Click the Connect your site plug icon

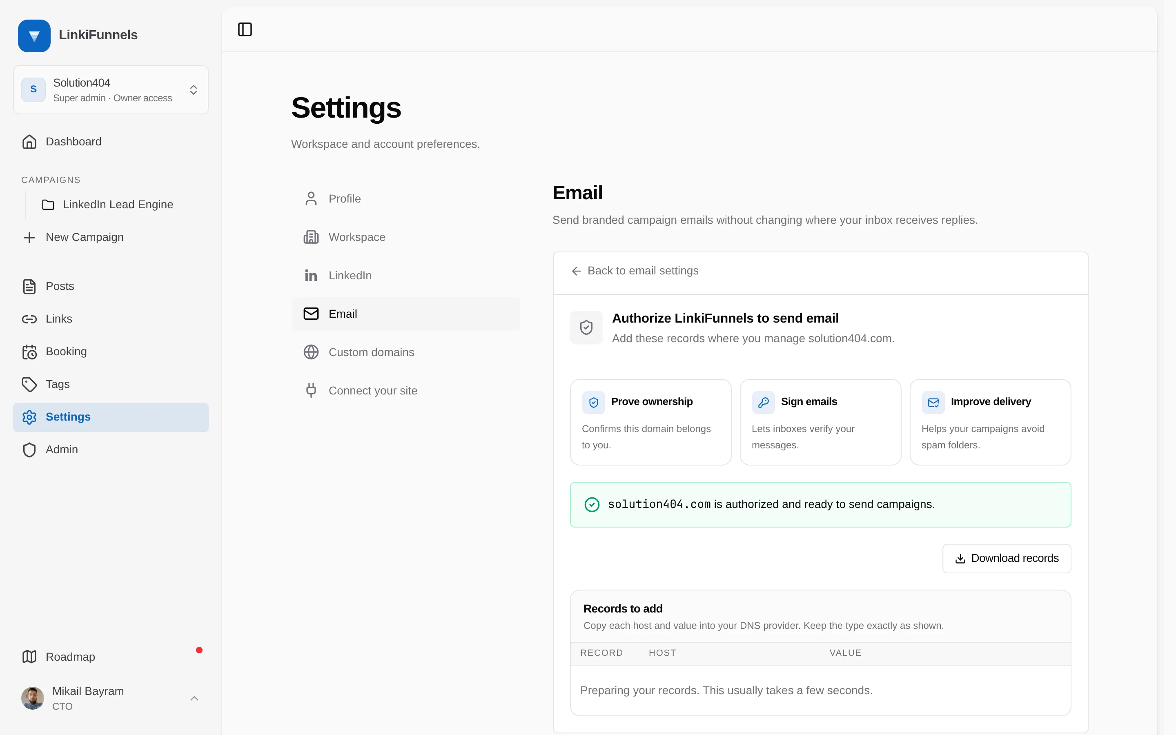click(311, 390)
